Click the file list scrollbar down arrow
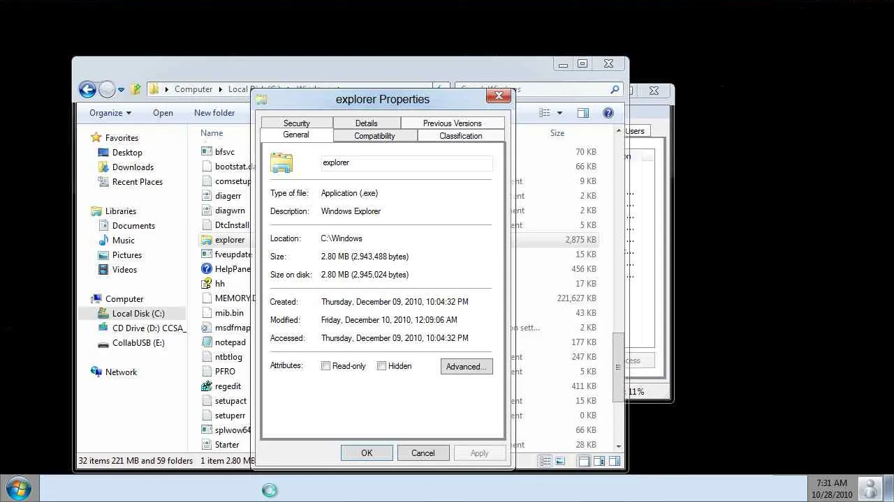The image size is (894, 502). (x=618, y=446)
